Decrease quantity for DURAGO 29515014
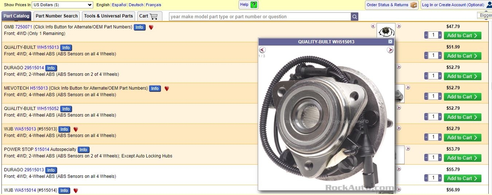Viewport: 492px width, 195px height. tap(426, 76)
